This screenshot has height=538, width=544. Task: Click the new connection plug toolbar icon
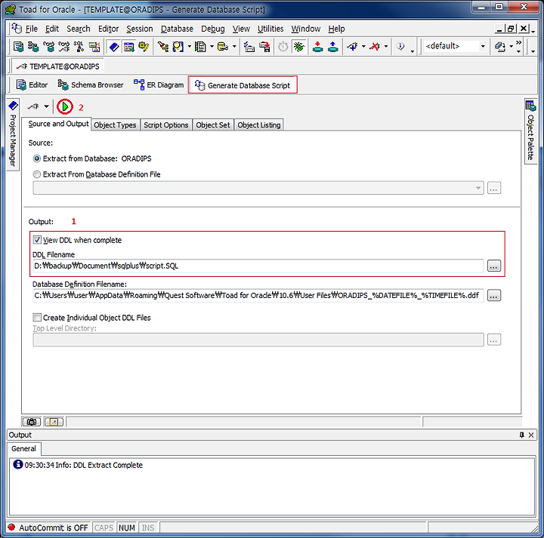(353, 47)
